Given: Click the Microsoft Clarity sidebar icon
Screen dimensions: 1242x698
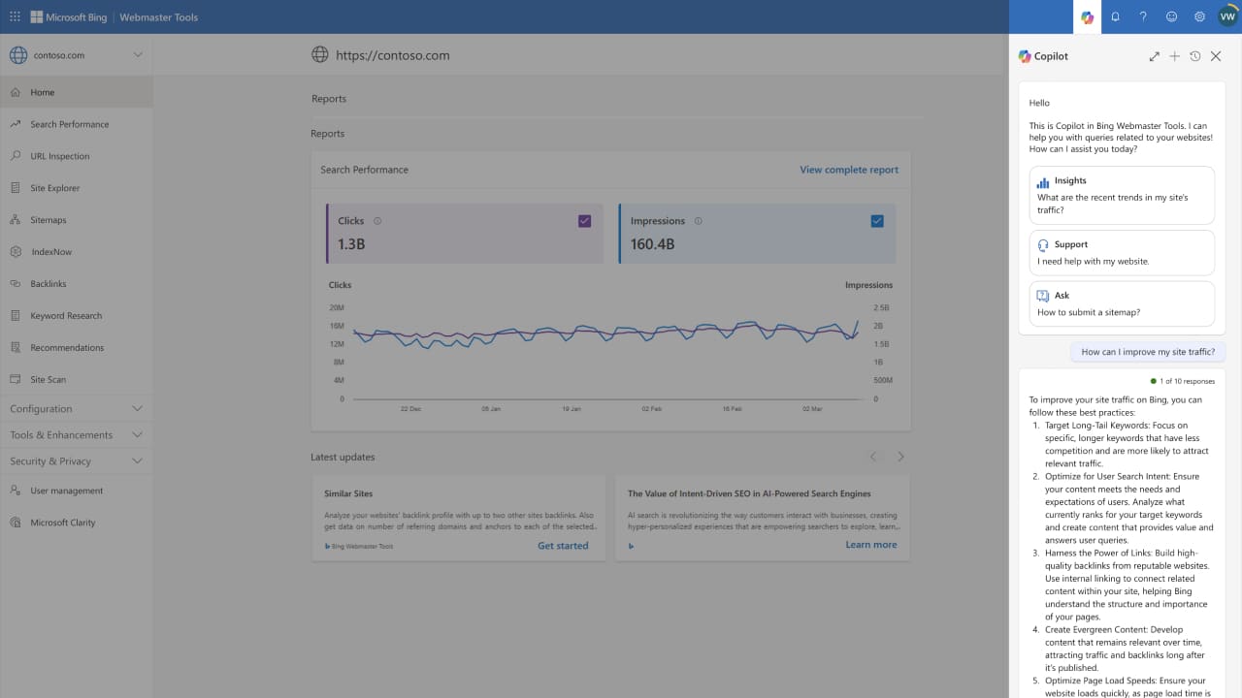Looking at the screenshot, I should [16, 523].
